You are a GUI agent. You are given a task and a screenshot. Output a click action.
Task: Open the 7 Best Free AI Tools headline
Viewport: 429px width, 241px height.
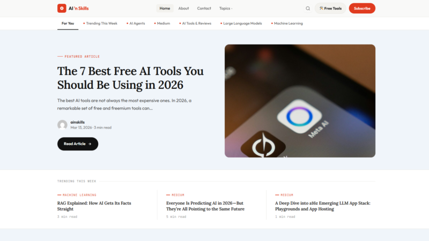130,78
